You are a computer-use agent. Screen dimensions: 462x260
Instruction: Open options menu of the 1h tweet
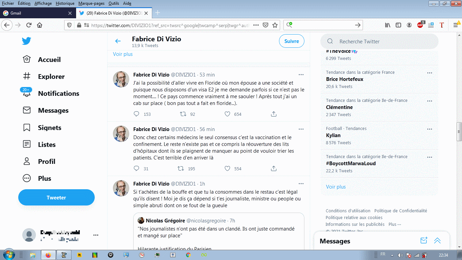[x=301, y=183]
